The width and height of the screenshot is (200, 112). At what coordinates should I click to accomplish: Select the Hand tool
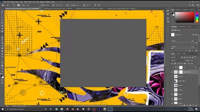[x=2, y=66]
